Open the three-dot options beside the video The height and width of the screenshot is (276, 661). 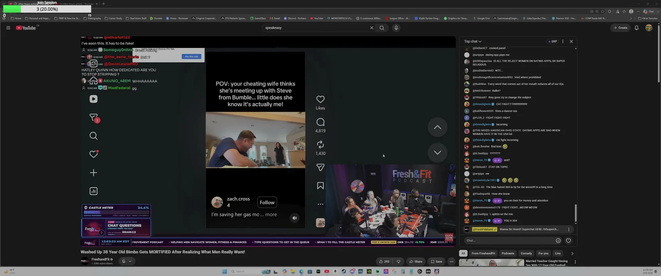[x=321, y=204]
